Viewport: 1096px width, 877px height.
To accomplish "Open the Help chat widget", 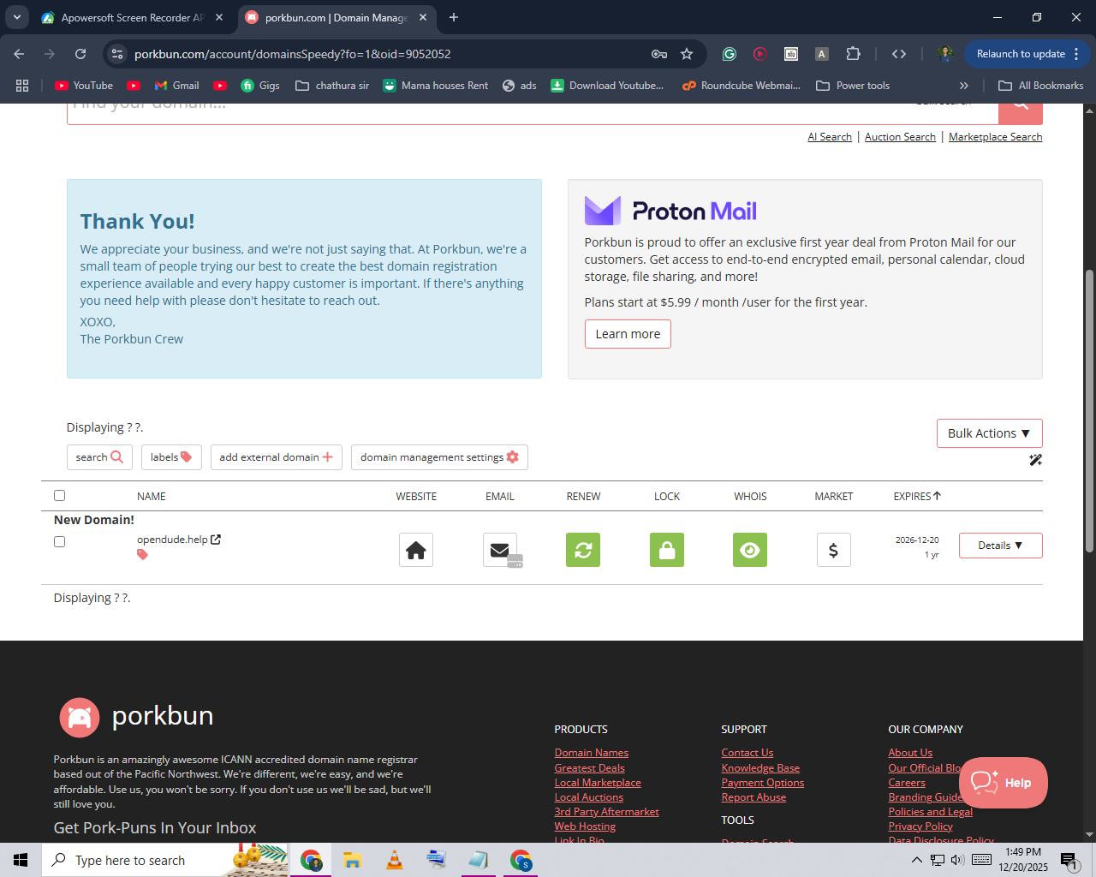I will tap(1004, 783).
